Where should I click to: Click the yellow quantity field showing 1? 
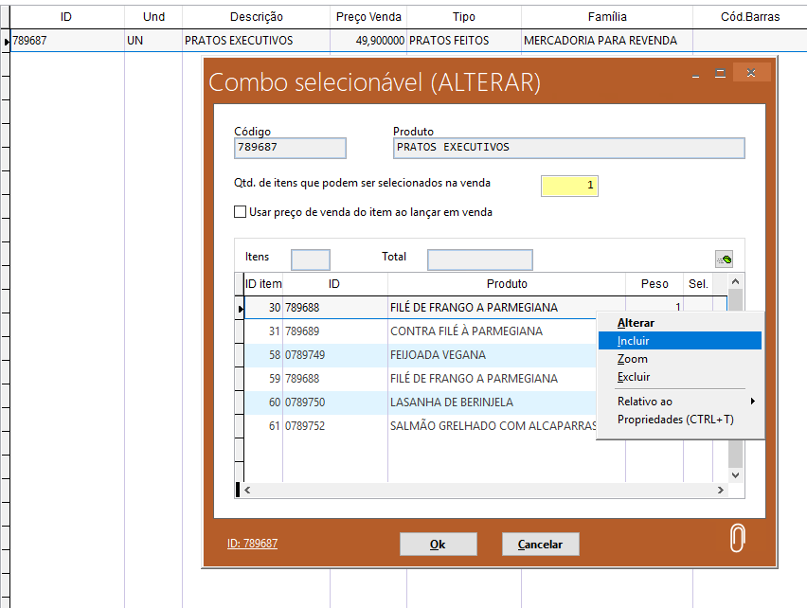(x=569, y=186)
